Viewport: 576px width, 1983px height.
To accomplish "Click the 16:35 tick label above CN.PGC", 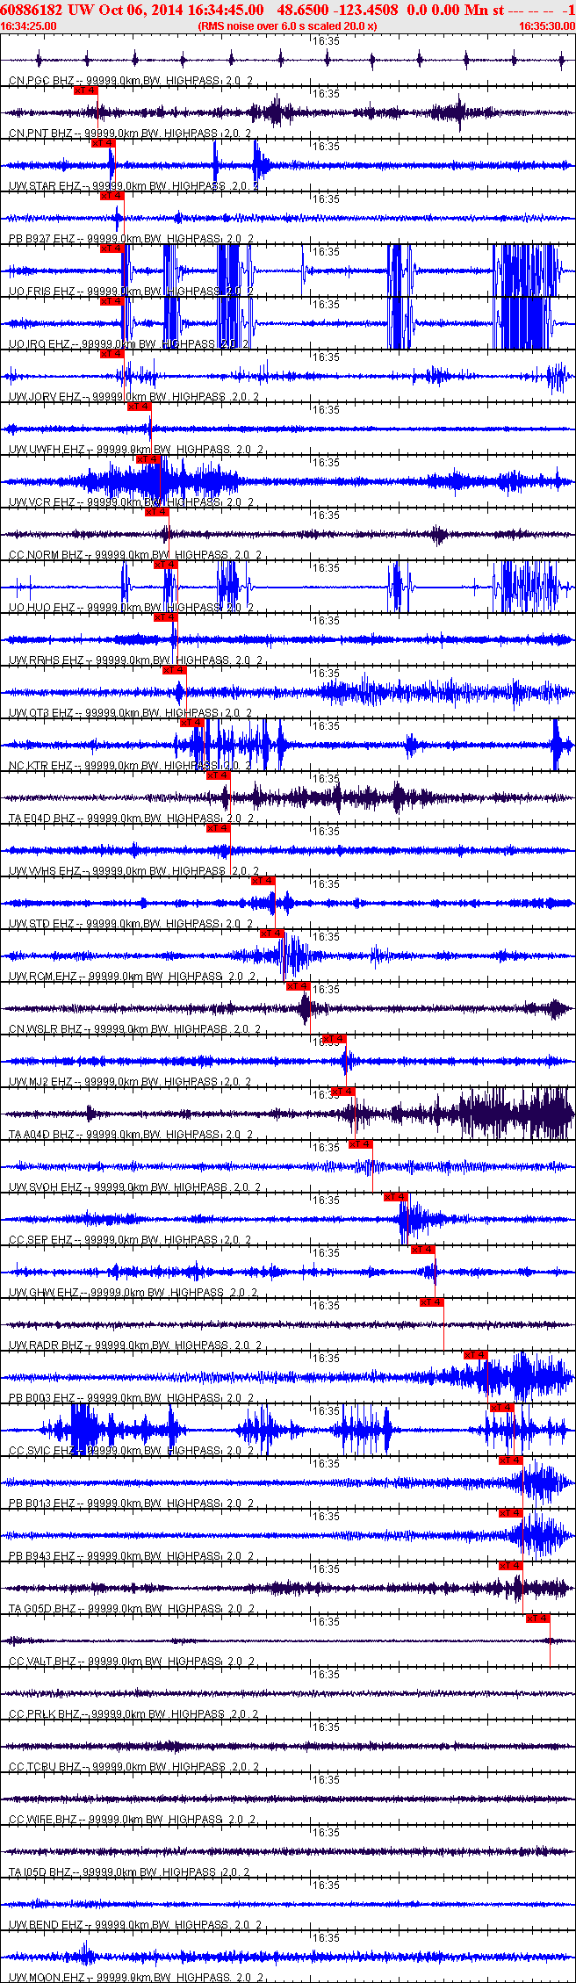I will coord(327,40).
